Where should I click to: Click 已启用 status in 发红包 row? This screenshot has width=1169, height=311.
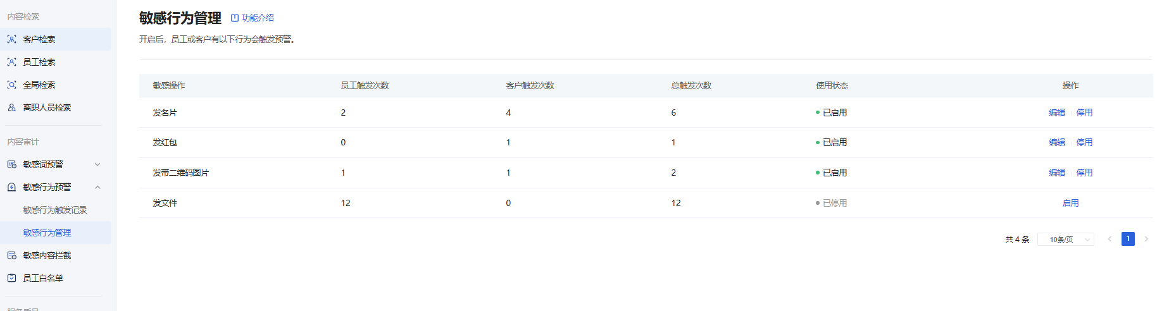(832, 142)
